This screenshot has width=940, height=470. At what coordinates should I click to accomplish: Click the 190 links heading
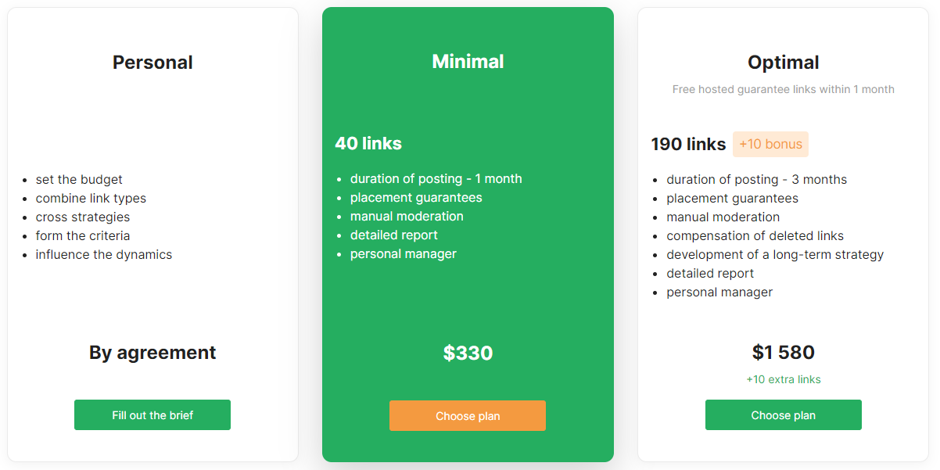pyautogui.click(x=688, y=145)
